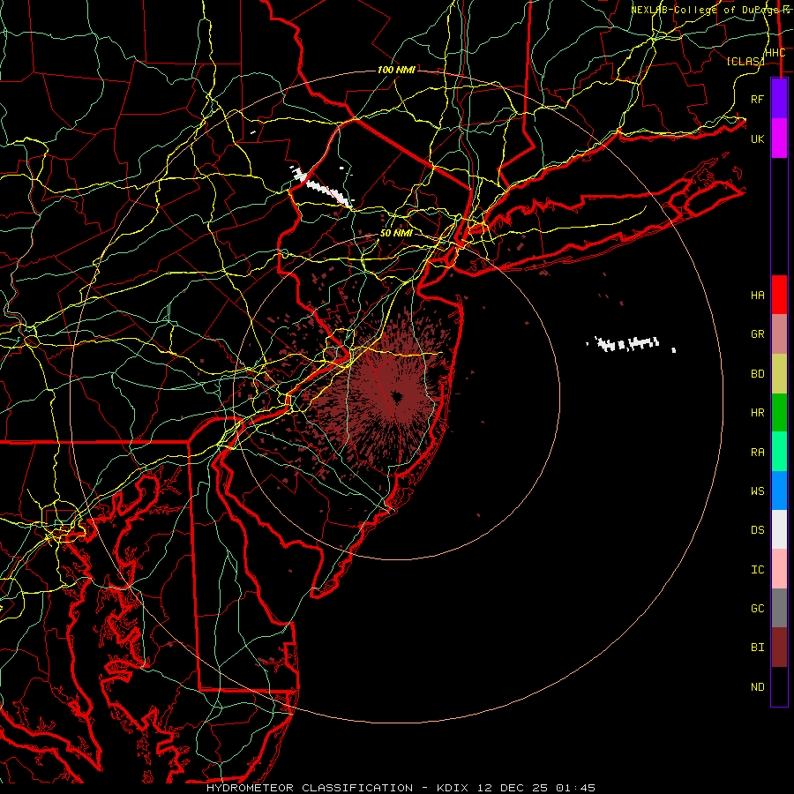
Task: Click the IC legend label
Action: 757,570
